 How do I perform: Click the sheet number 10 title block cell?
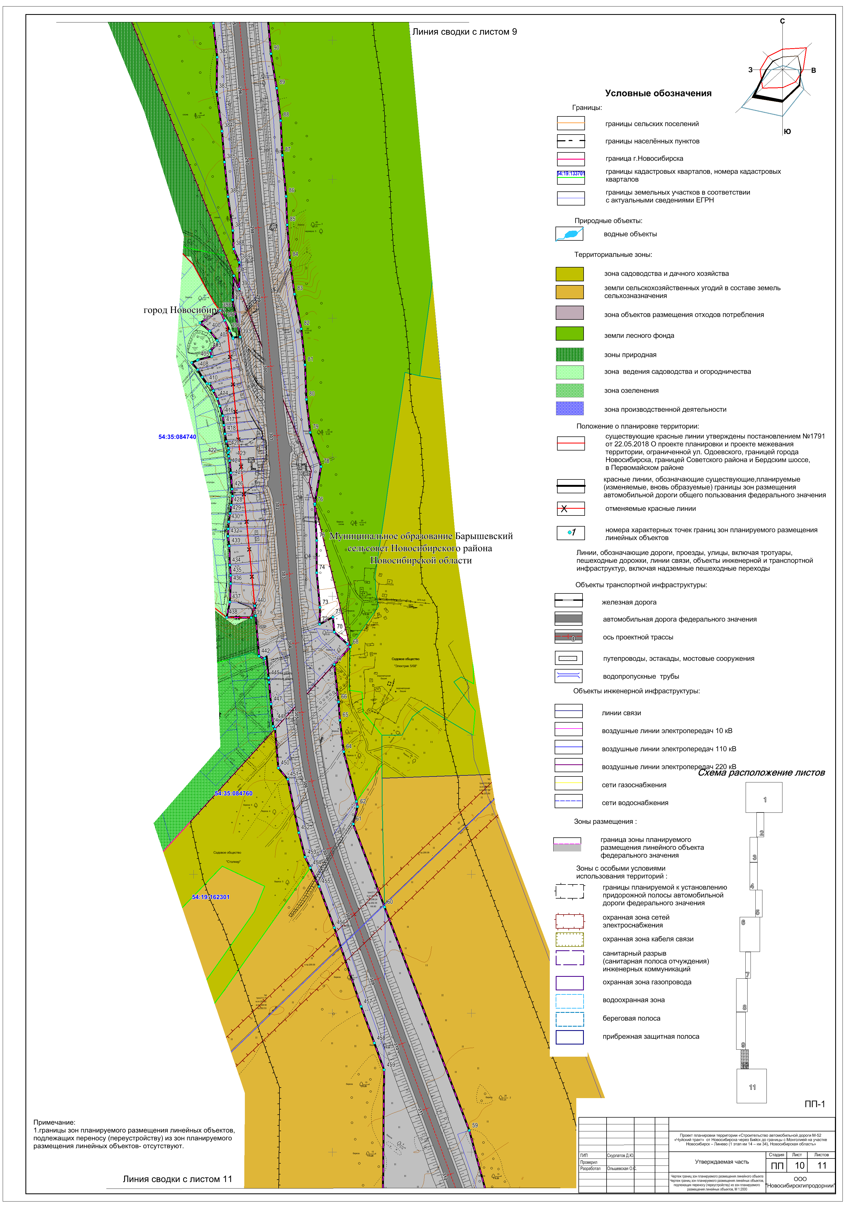(x=799, y=1166)
